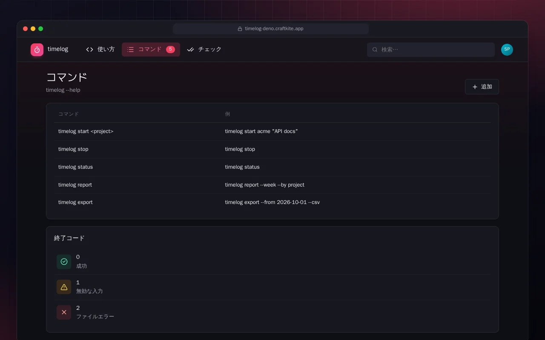The image size is (545, 340).
Task: Click the magnifier icon in search box
Action: [375, 50]
